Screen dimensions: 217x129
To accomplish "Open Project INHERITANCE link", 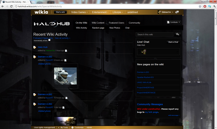I will tap(146, 93).
